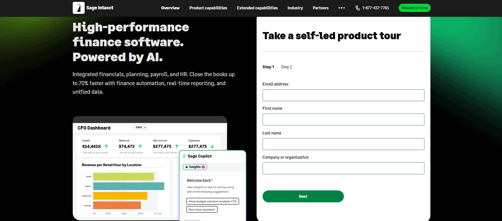Image resolution: width=502 pixels, height=221 pixels.
Task: Select Step 2 in the breadcrumb
Action: [286, 67]
